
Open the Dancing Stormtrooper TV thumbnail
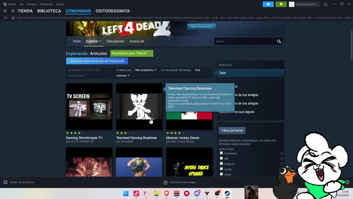tap(89, 106)
